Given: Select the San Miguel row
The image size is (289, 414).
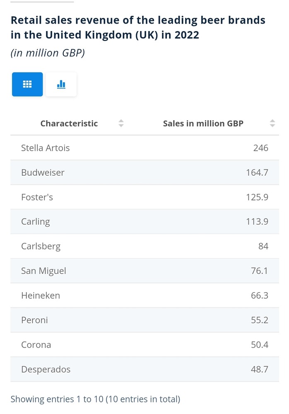Looking at the screenshot, I should click(x=43, y=271).
